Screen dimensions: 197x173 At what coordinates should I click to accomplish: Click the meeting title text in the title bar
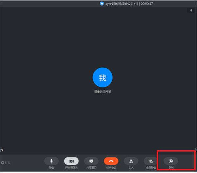coord(122,4)
